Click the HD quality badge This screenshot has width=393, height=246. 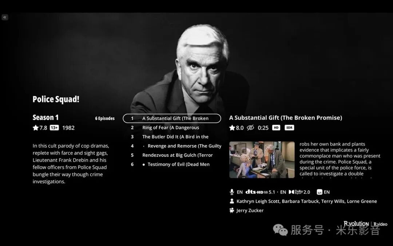coord(276,128)
